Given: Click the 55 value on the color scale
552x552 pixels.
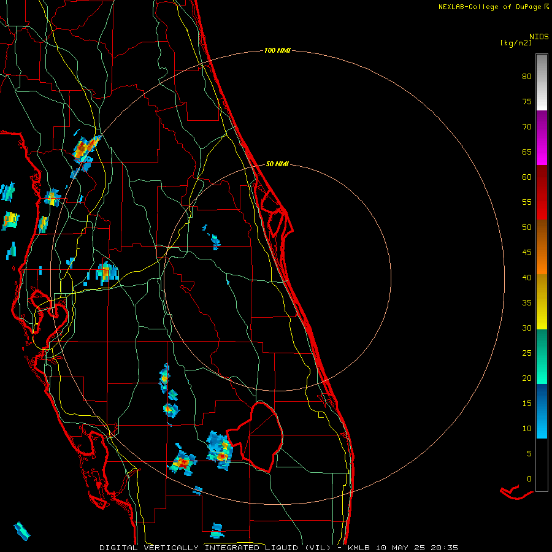Looking at the screenshot, I should tap(527, 202).
